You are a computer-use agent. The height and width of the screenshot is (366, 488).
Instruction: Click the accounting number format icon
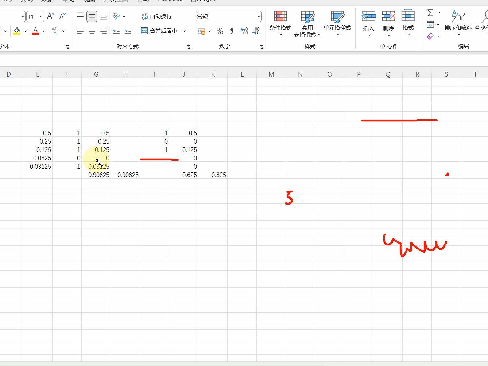click(201, 31)
